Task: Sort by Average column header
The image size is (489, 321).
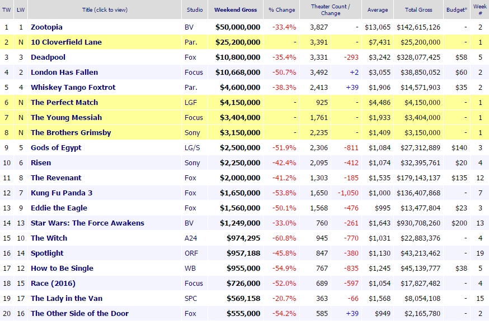Action: [377, 9]
